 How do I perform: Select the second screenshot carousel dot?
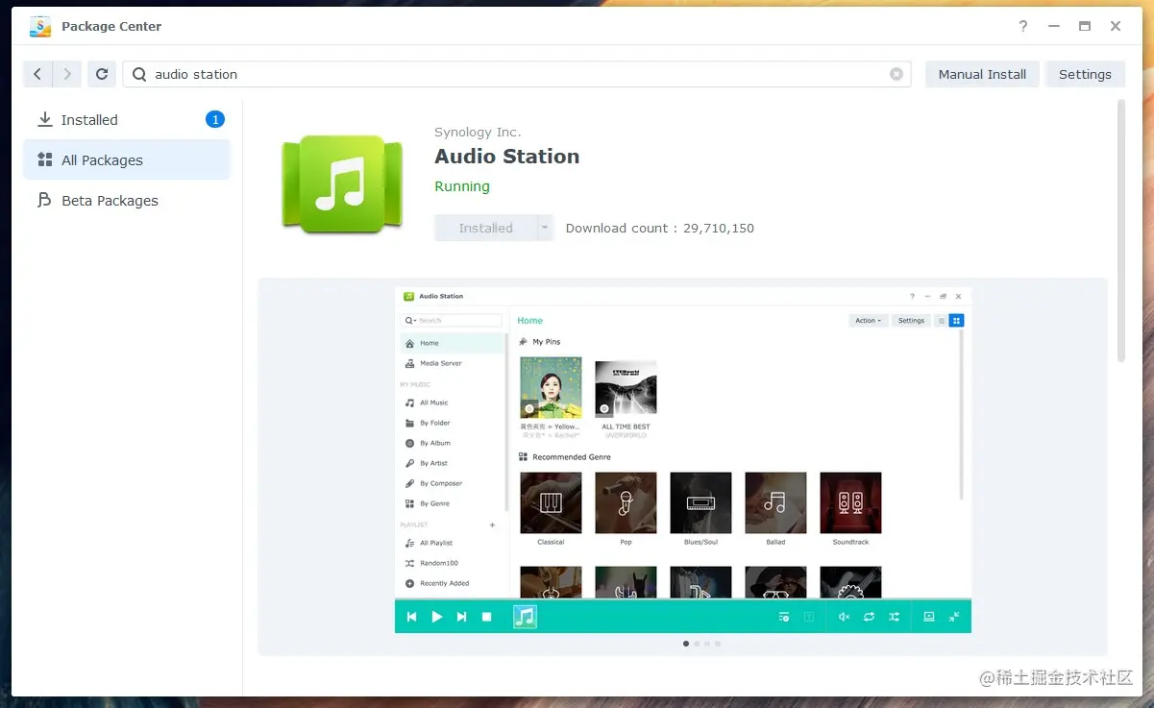(697, 644)
